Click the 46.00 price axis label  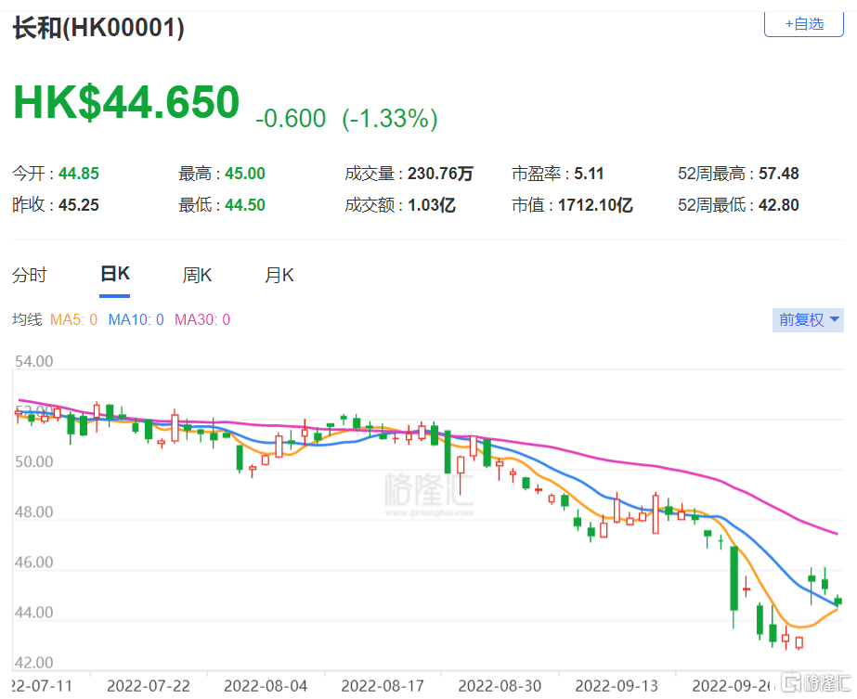(33, 563)
